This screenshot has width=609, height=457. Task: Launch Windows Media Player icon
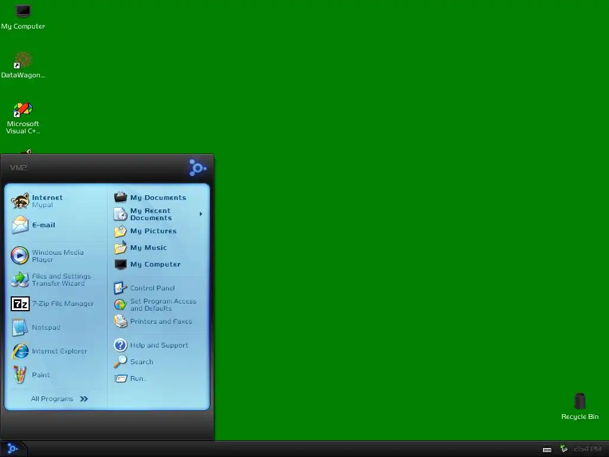[x=20, y=256]
